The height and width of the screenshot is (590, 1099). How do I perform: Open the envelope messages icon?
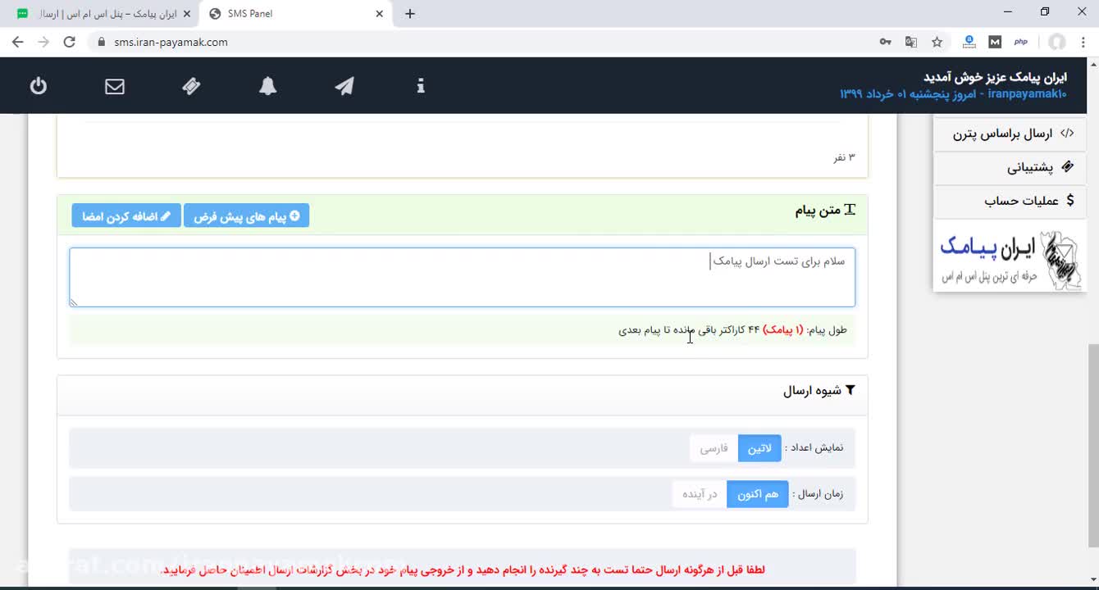(115, 86)
